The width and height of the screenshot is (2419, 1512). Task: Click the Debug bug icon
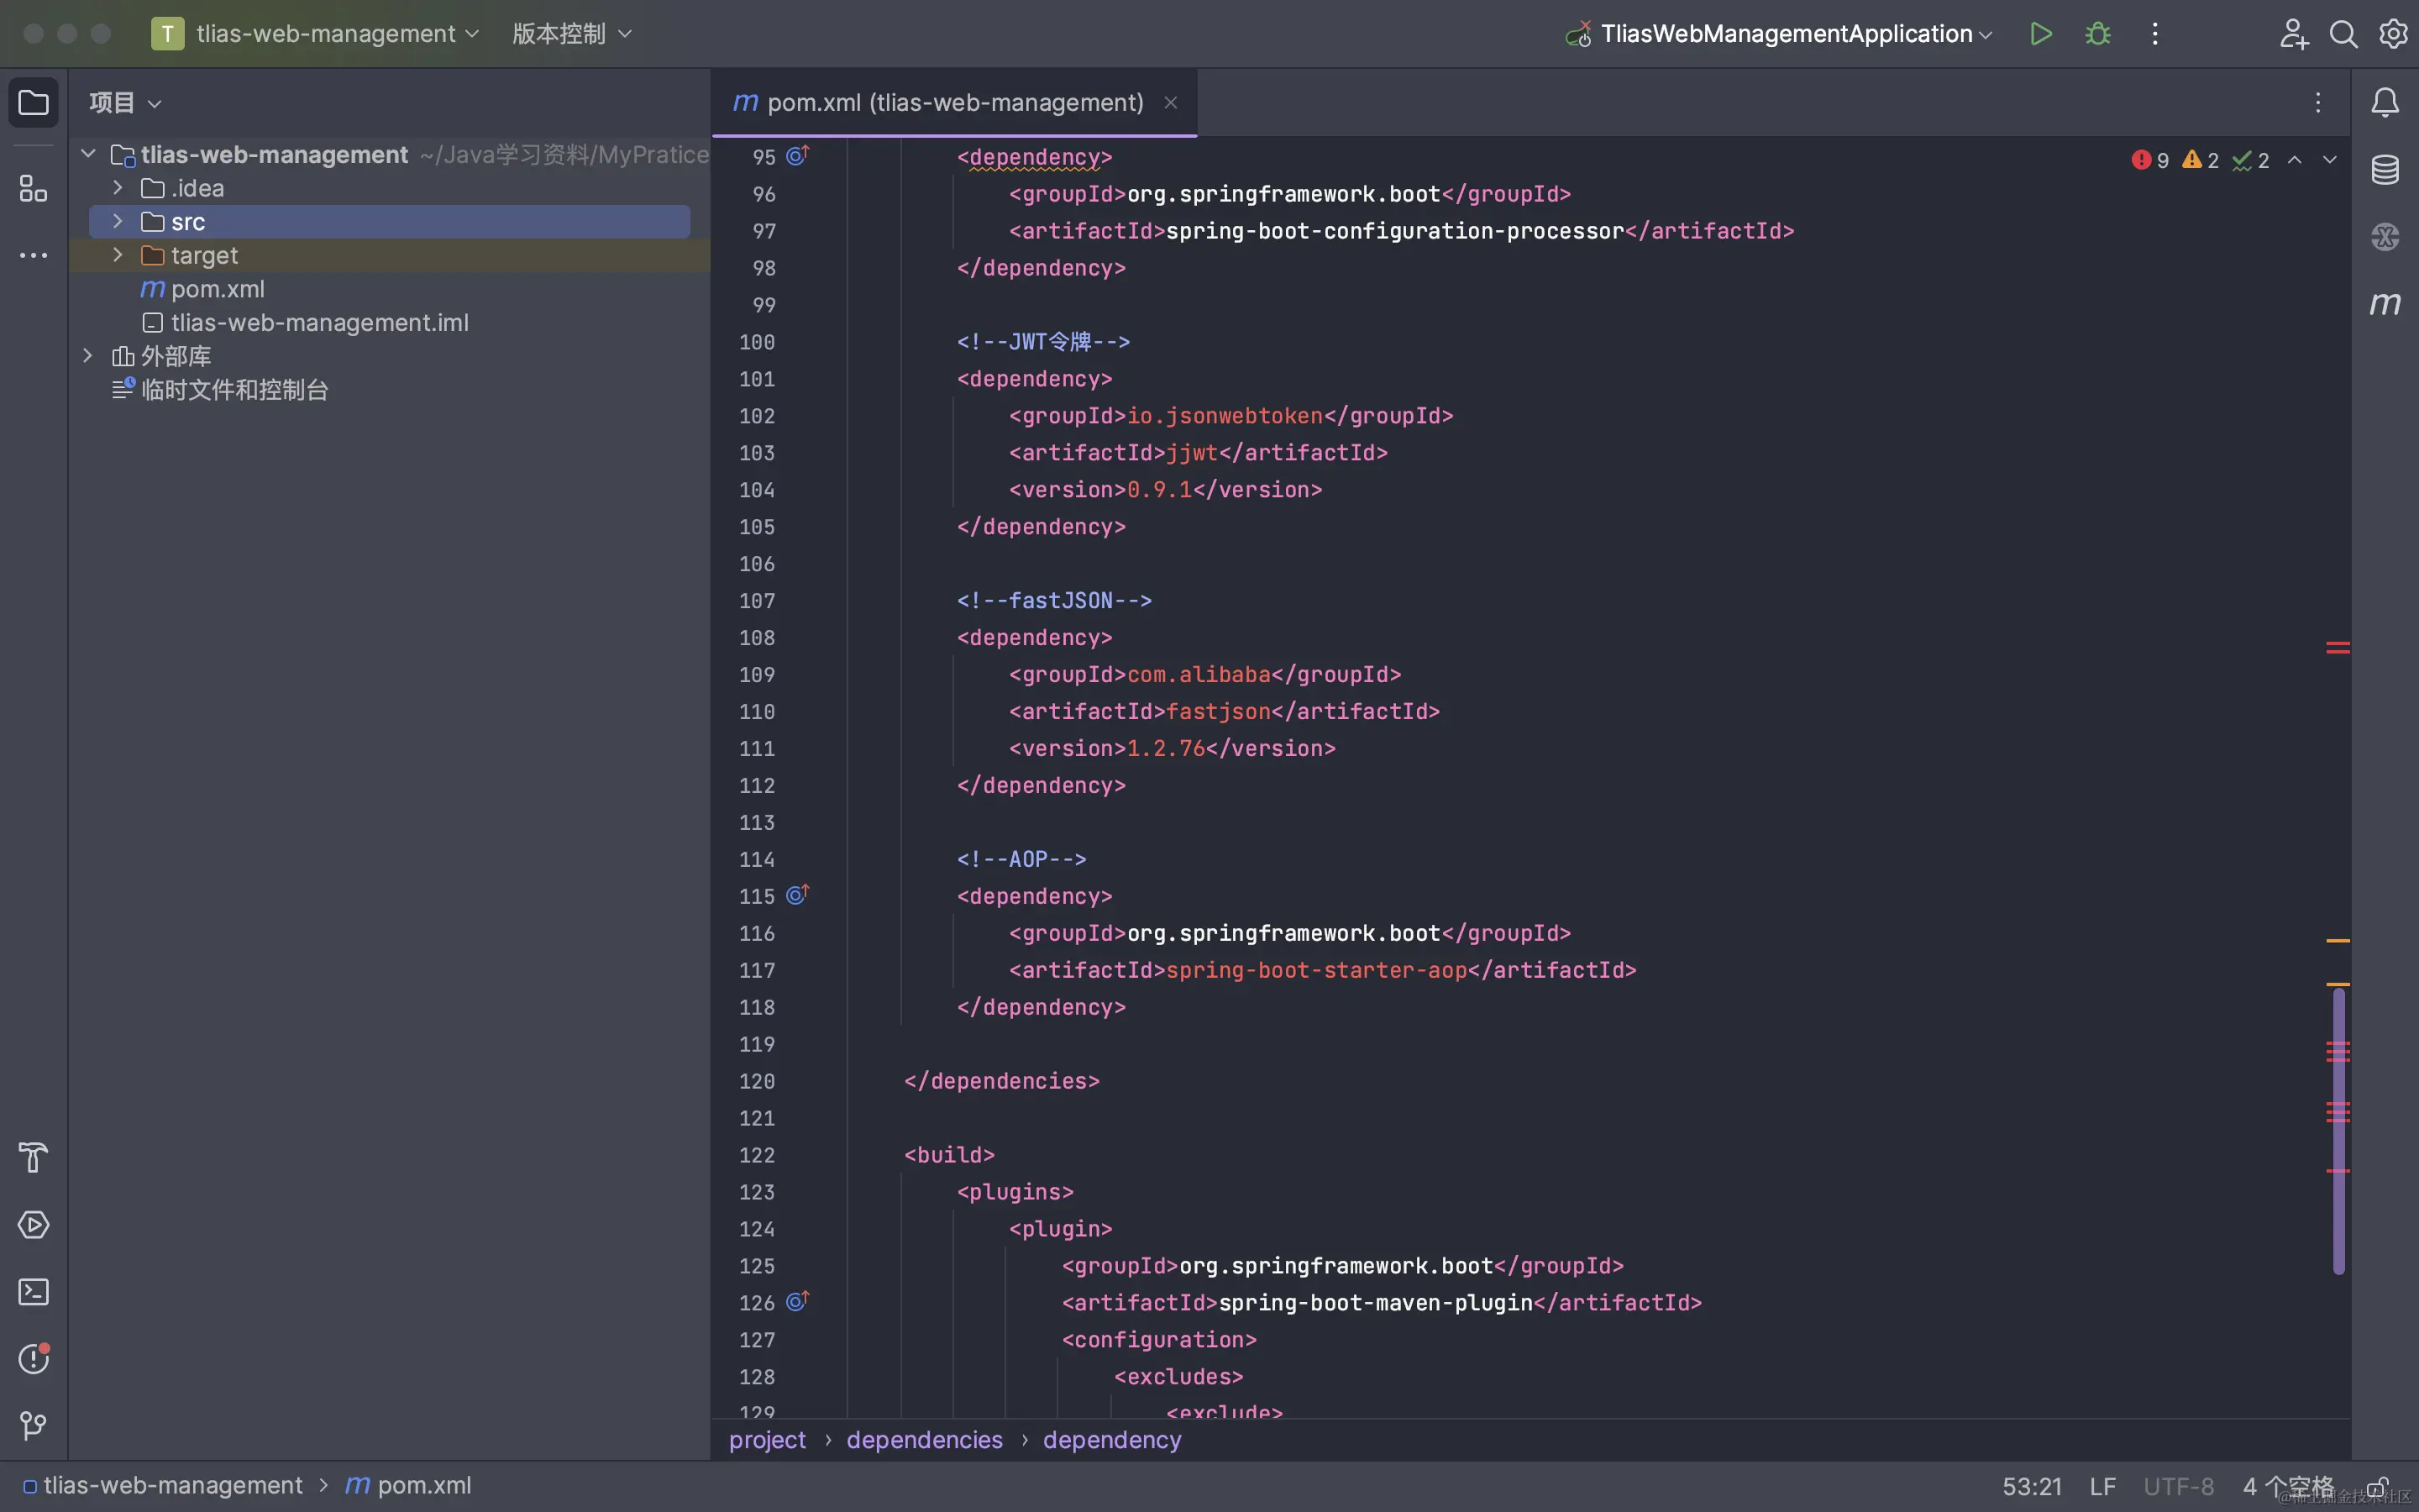(x=2098, y=34)
